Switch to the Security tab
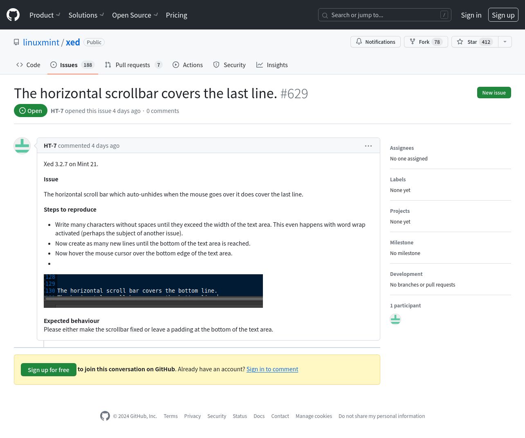 tap(229, 65)
